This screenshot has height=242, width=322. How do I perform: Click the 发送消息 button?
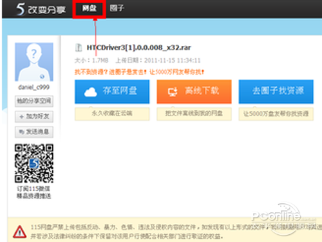34,132
